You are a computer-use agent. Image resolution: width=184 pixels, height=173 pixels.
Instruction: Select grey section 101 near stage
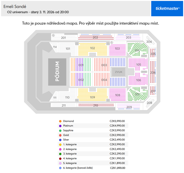[x=68, y=49]
